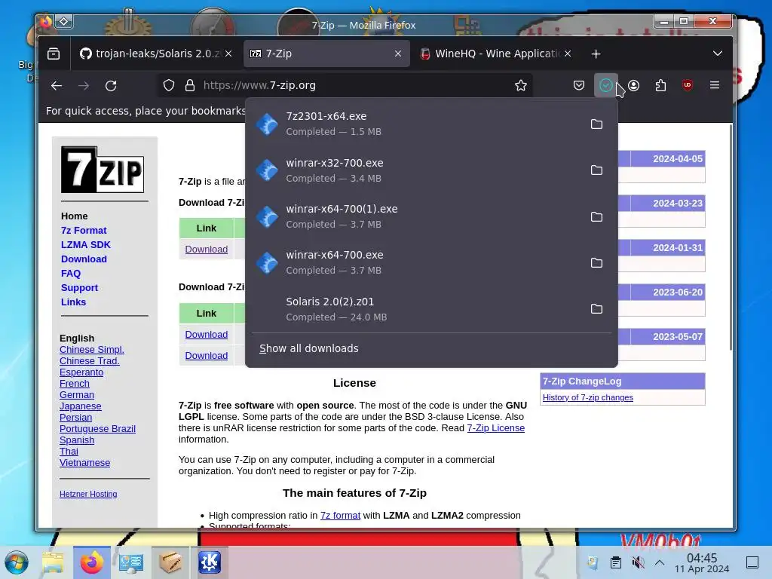Switch language to Vietnamese
Screen dimensions: 772x579
point(84,463)
